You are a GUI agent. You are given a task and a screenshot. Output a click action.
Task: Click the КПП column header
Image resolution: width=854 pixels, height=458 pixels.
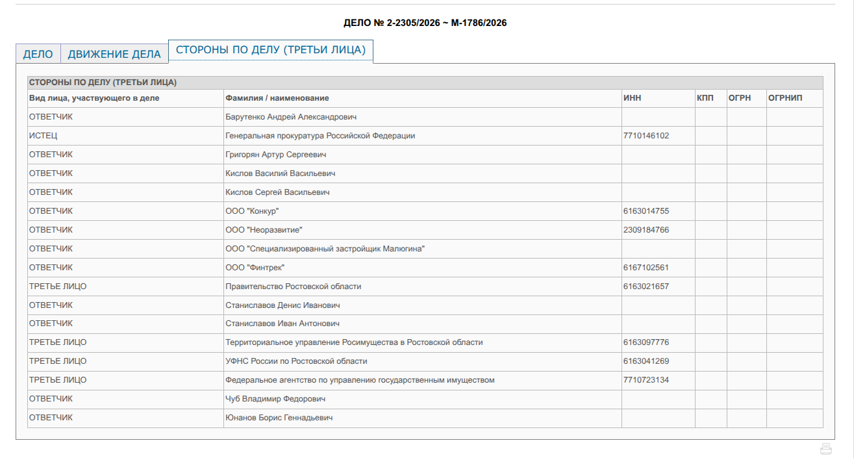(x=705, y=98)
